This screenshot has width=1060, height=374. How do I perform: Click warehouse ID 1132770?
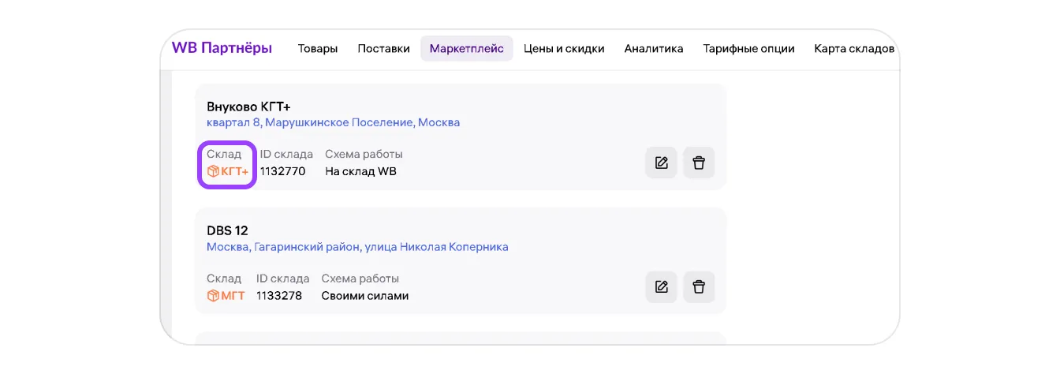(282, 171)
